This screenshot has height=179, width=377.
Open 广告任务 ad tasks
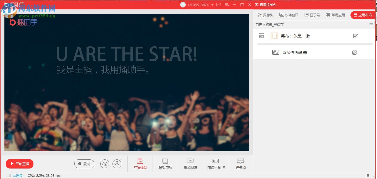pos(140,164)
